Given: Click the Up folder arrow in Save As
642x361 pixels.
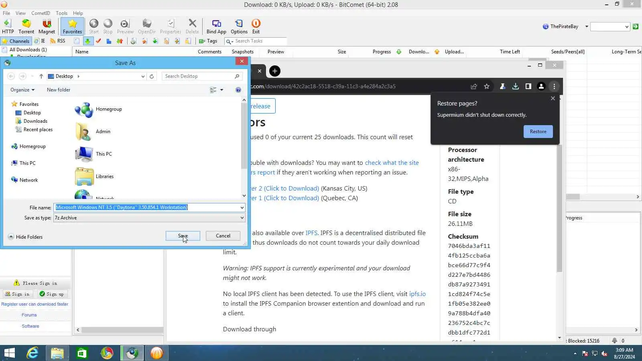Looking at the screenshot, I should point(41,76).
